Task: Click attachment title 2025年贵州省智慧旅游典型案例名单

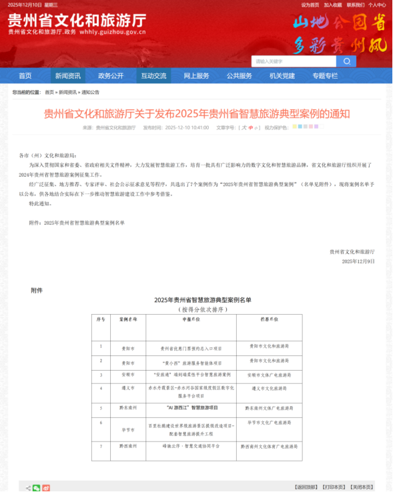Action: [203, 300]
